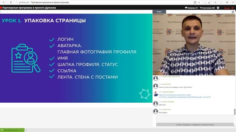
Task: Click avatar next to the 'благодарю' message
Action: pos(156,111)
